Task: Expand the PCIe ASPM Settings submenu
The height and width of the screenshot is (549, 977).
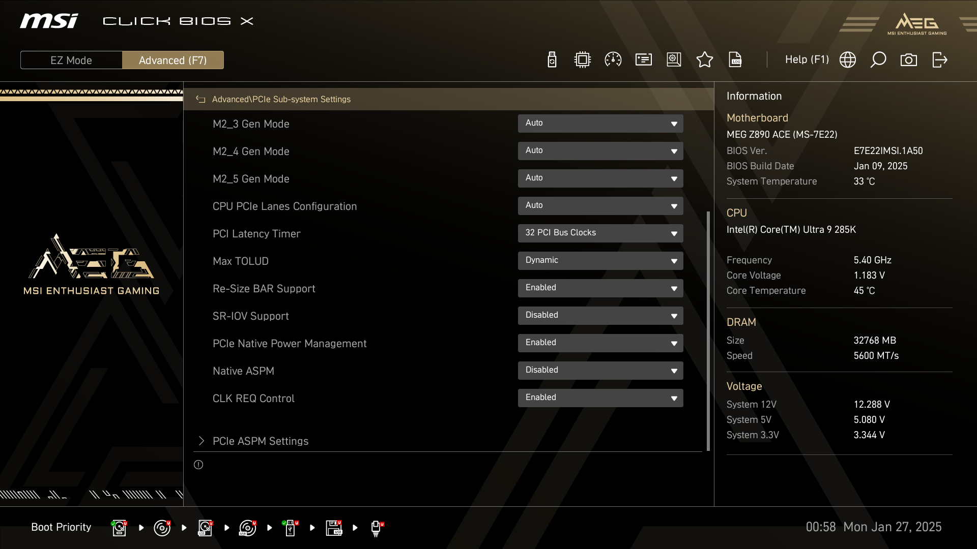Action: pyautogui.click(x=261, y=441)
